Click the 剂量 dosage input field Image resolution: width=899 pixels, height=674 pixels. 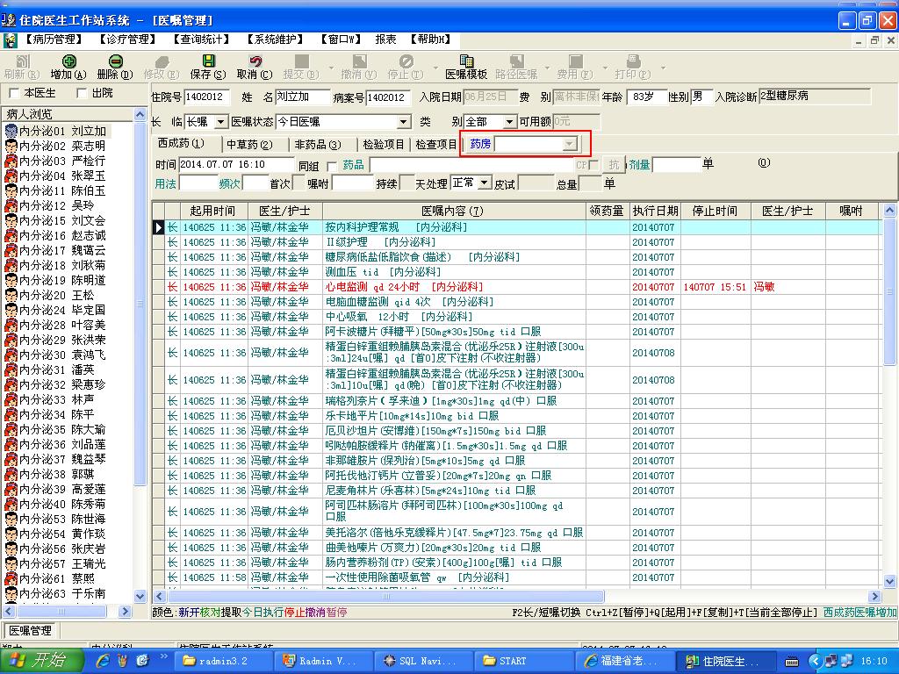pos(677,165)
